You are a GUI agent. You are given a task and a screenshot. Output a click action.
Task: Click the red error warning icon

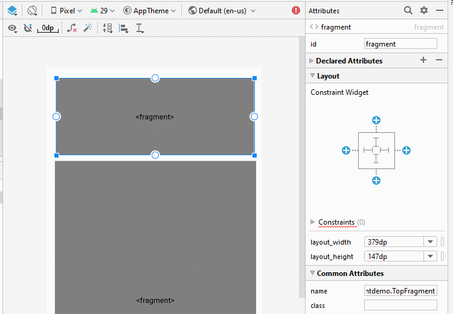pos(296,10)
